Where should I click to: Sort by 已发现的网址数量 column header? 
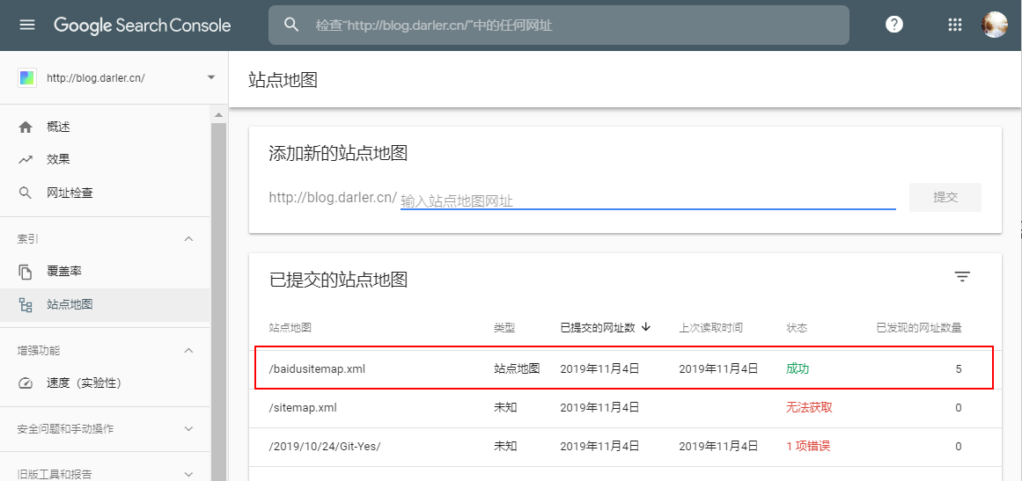point(919,327)
